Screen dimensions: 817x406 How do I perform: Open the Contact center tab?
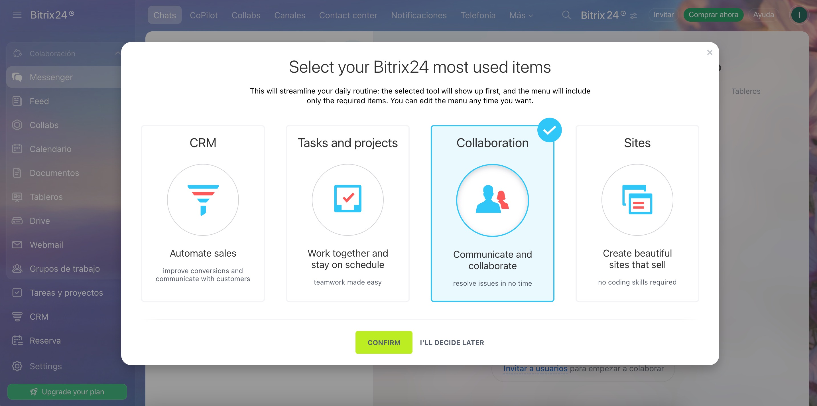point(348,15)
